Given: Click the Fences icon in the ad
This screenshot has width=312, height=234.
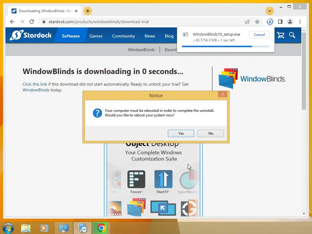Looking at the screenshot, I should (x=136, y=179).
